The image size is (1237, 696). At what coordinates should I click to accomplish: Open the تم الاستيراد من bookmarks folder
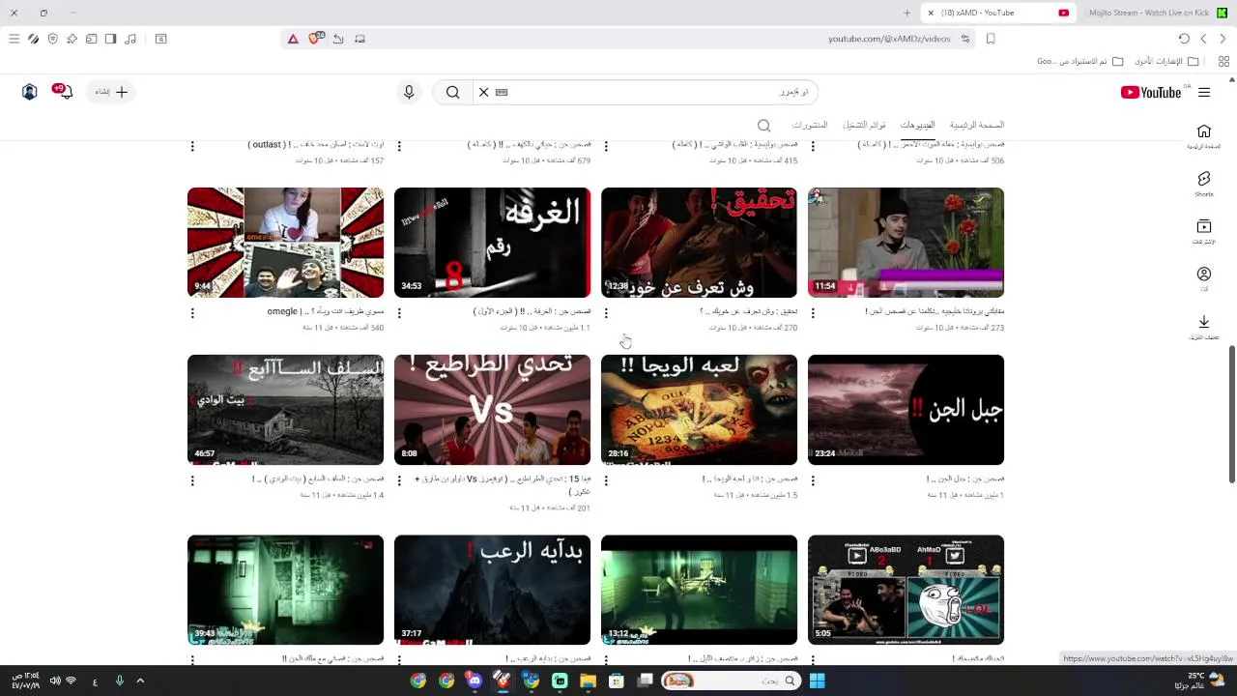point(1080,61)
